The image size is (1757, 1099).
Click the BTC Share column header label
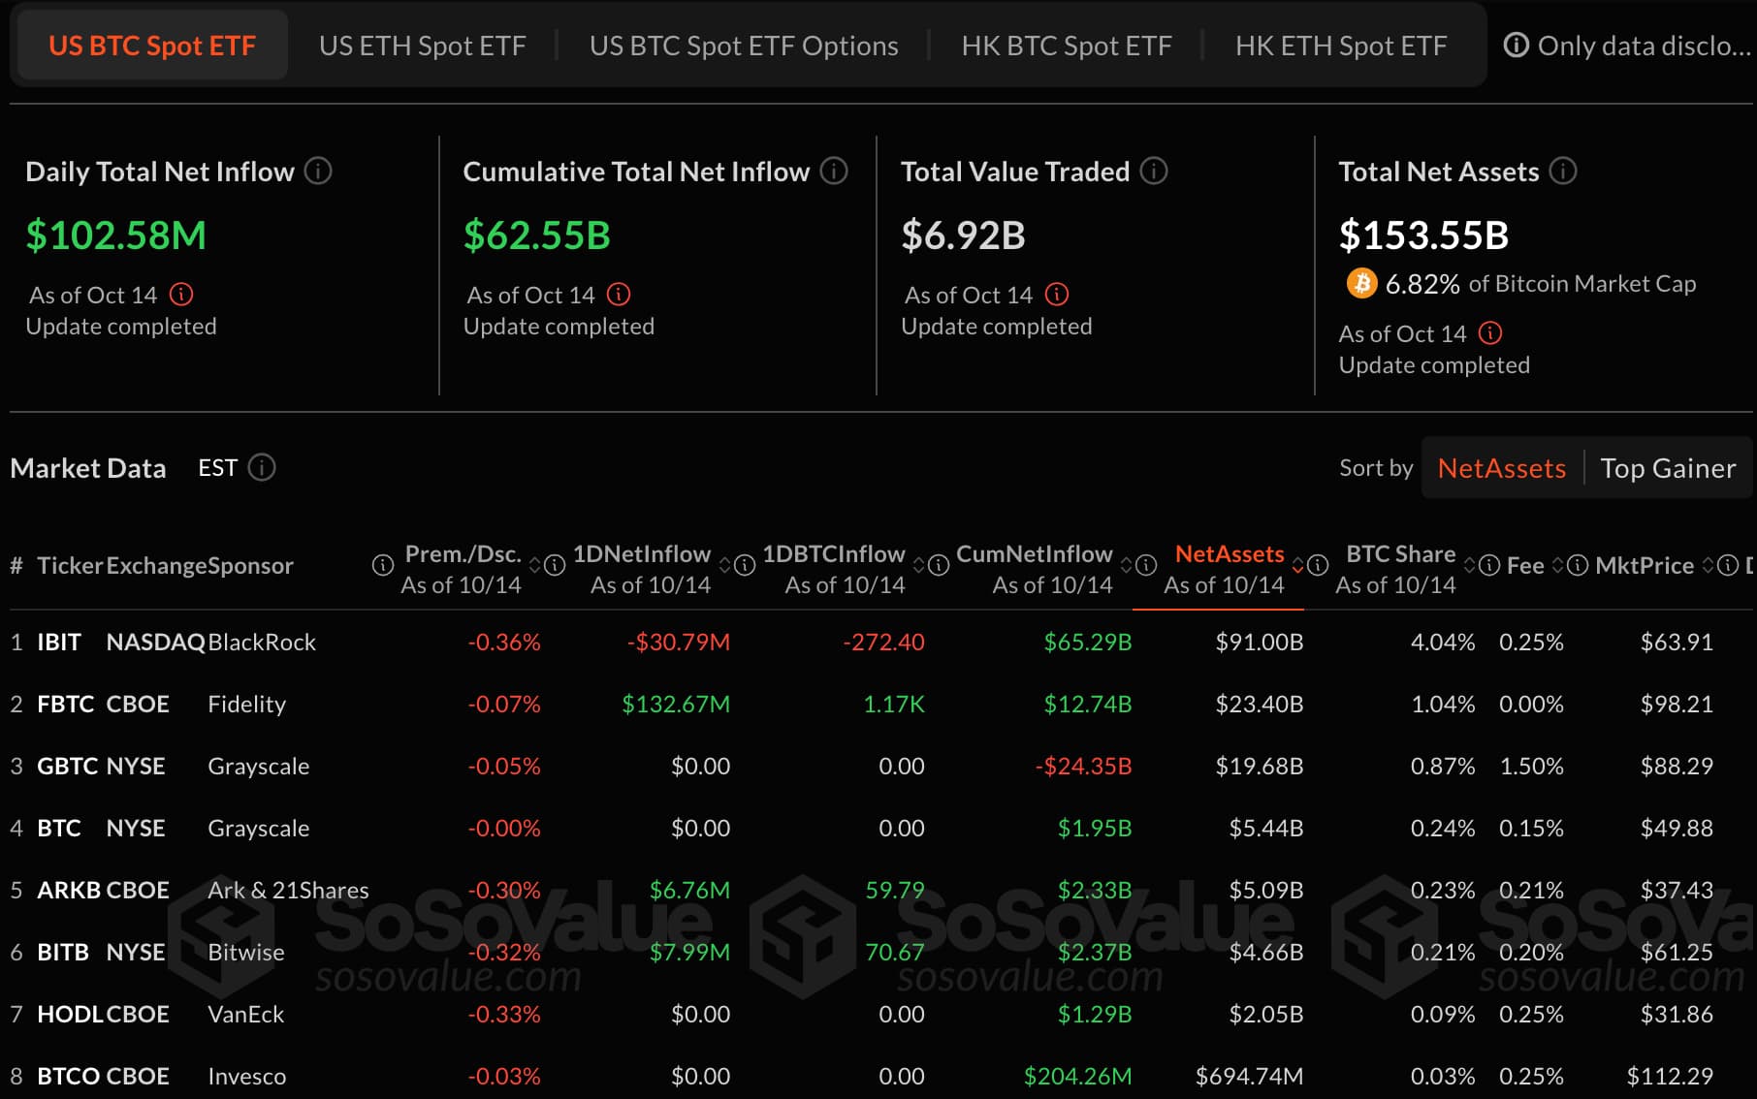[x=1400, y=553]
